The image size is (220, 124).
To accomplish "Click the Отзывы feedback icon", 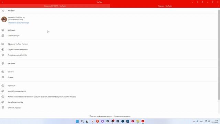I will [3, 77].
